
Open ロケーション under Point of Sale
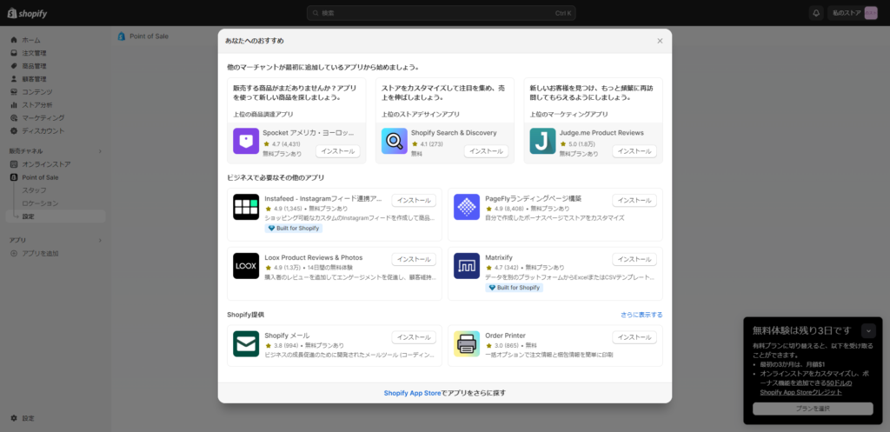56,203
